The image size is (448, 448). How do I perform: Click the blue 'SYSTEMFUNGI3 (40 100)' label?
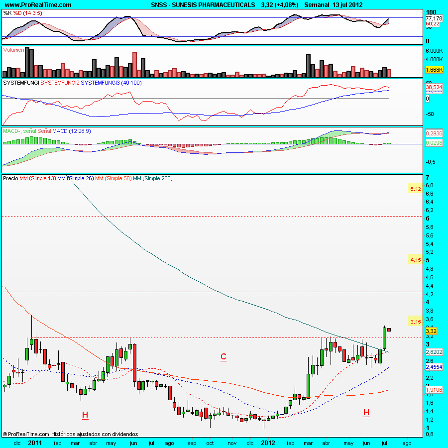[111, 83]
